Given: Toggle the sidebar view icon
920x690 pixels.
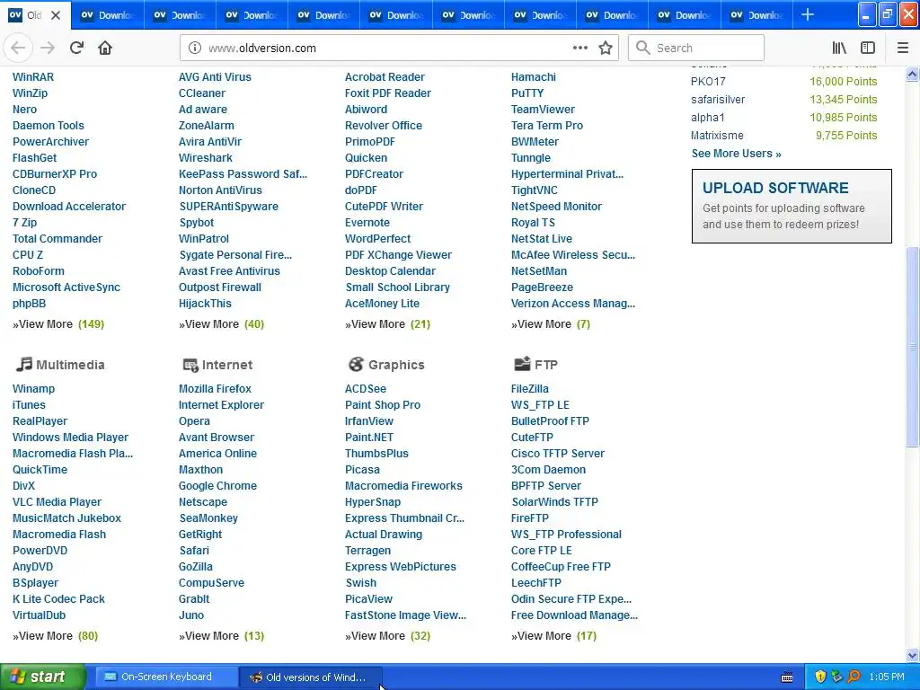Looking at the screenshot, I should click(868, 49).
